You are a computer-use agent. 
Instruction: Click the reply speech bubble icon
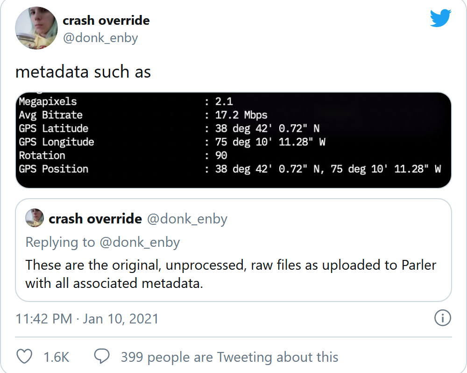[x=102, y=357]
